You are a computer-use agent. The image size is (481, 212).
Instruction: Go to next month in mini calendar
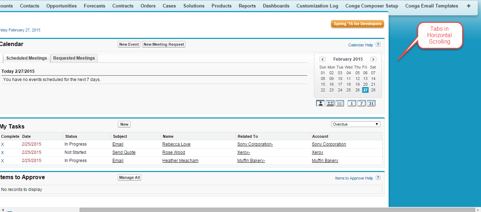(373, 59)
